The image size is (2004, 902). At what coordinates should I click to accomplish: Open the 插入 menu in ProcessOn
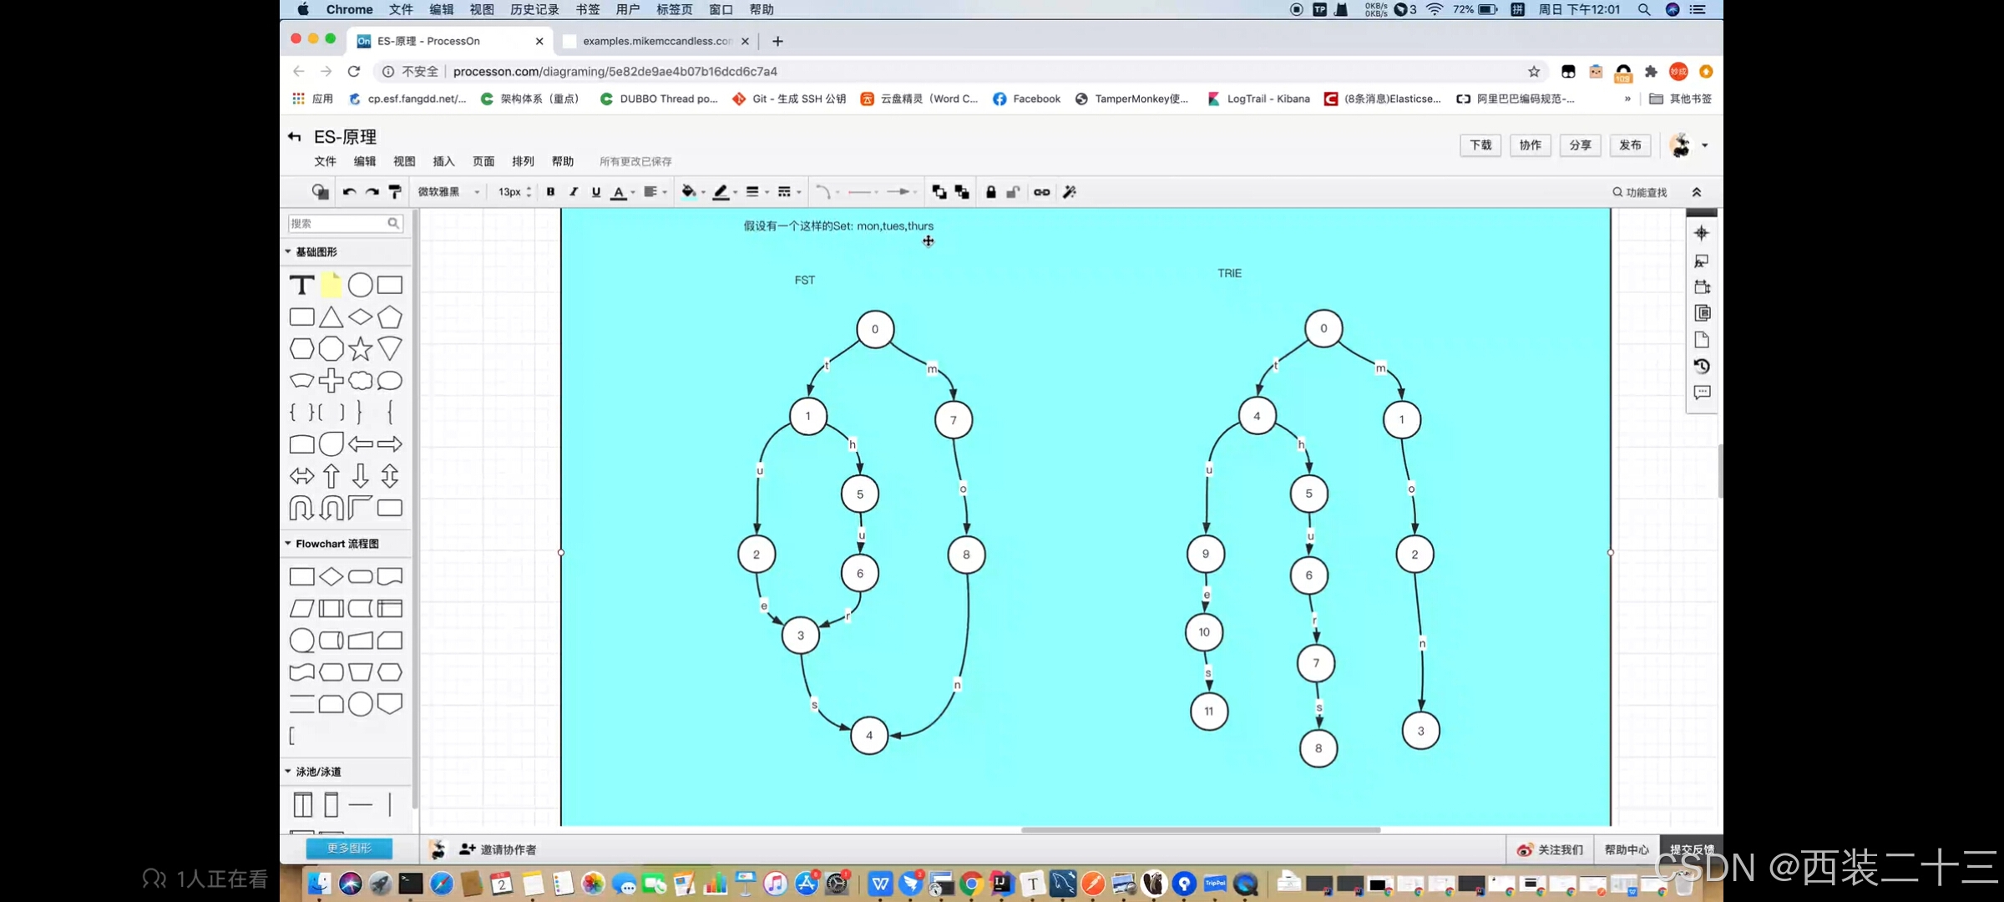point(443,161)
